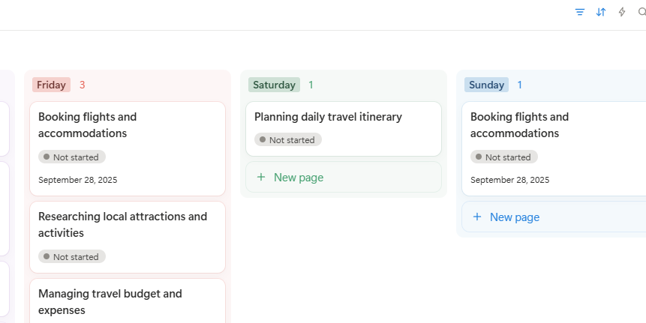Click the sort arrows icon

600,12
